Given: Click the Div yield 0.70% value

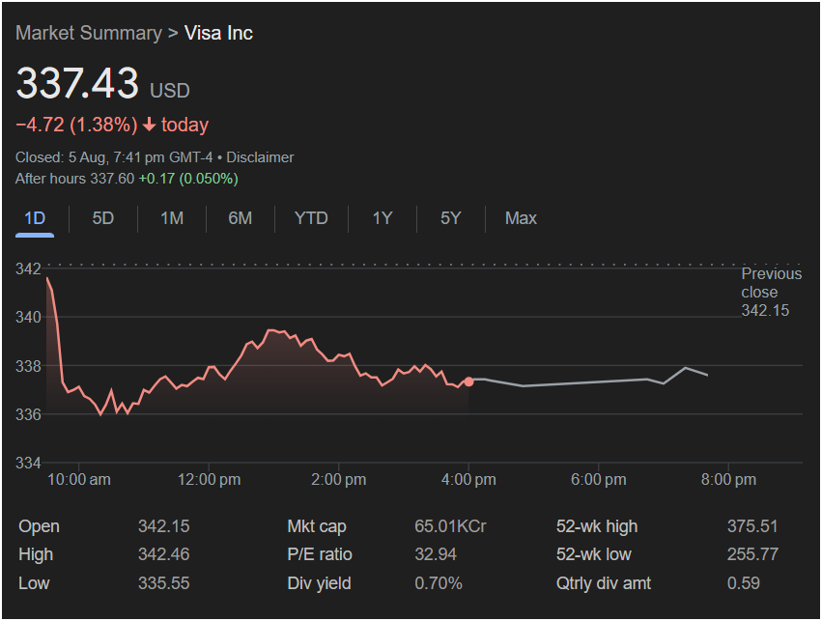Looking at the screenshot, I should (439, 583).
